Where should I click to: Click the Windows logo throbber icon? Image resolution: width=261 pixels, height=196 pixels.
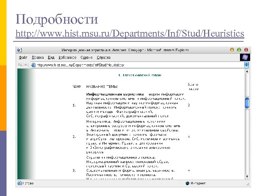coord(245,57)
